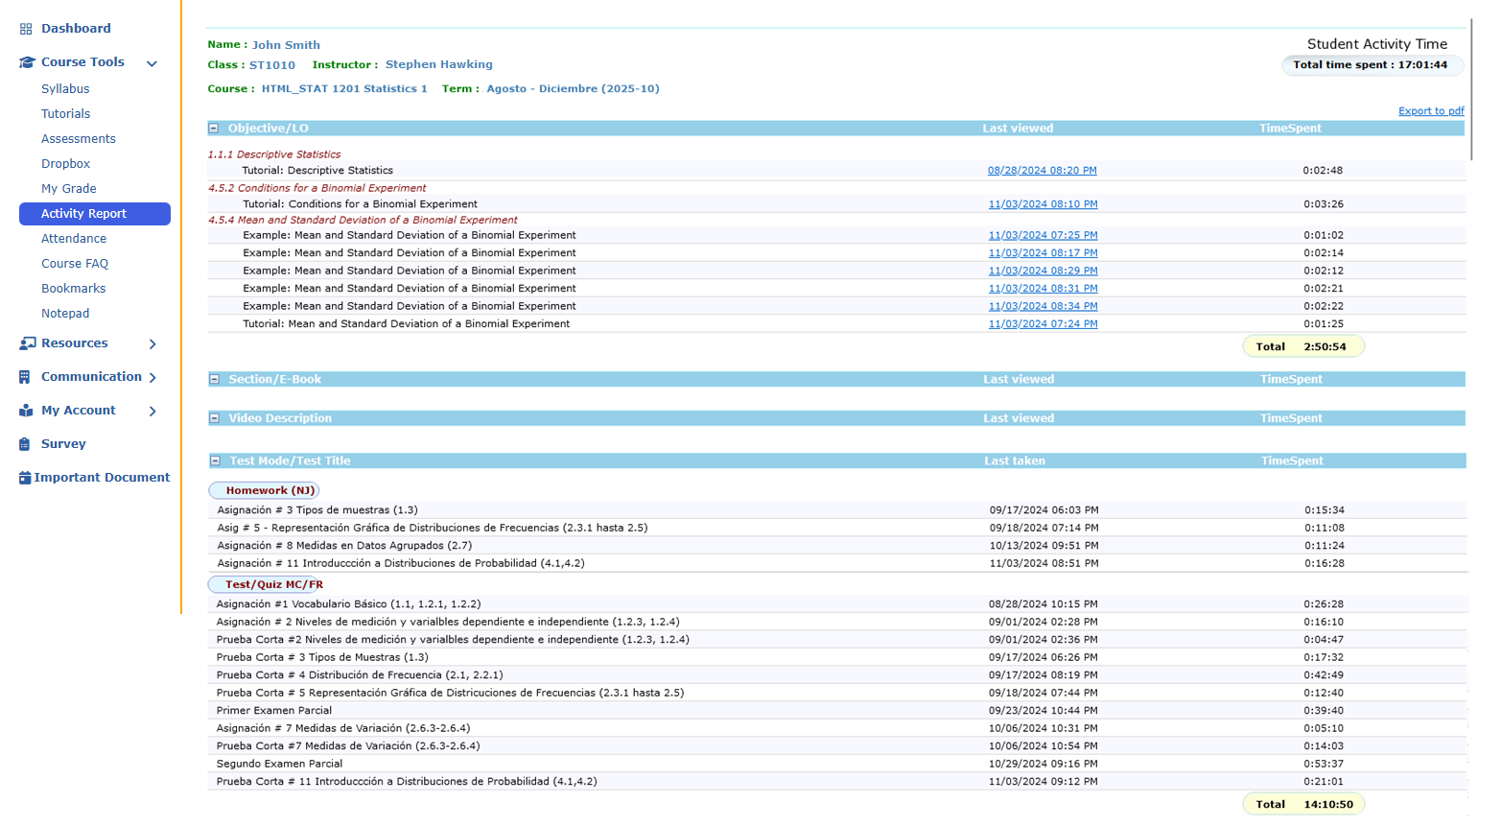Expand the Resources submenu arrow
Image resolution: width=1501 pixels, height=826 pixels.
pyautogui.click(x=152, y=344)
